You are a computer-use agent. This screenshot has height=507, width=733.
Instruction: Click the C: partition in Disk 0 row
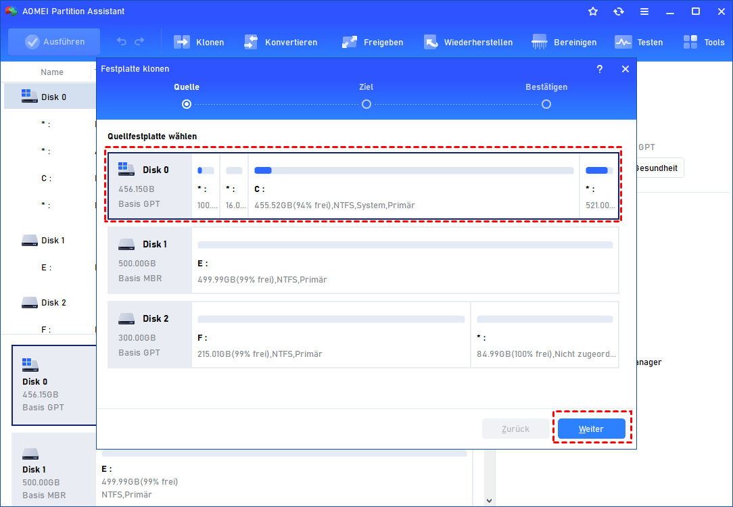414,185
